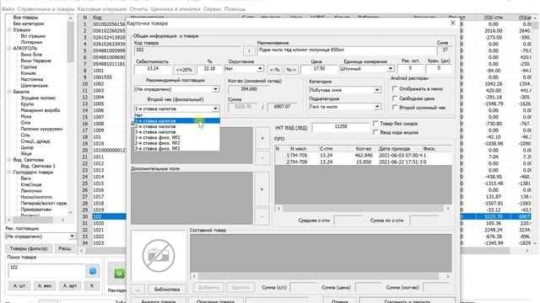Collapse the Второй чек (фискальный) dropdown arrow
This screenshot has height=303, width=540.
point(215,109)
